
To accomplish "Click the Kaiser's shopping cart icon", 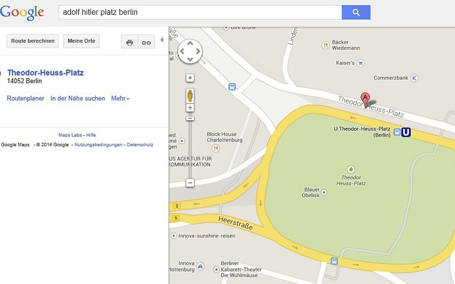I will tap(361, 63).
